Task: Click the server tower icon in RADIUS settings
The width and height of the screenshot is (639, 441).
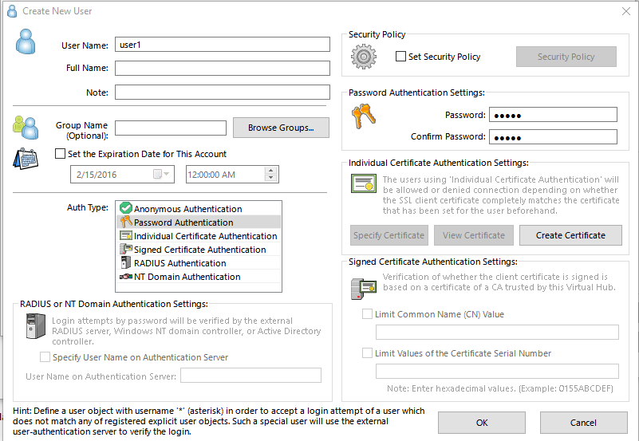Action: (x=36, y=325)
